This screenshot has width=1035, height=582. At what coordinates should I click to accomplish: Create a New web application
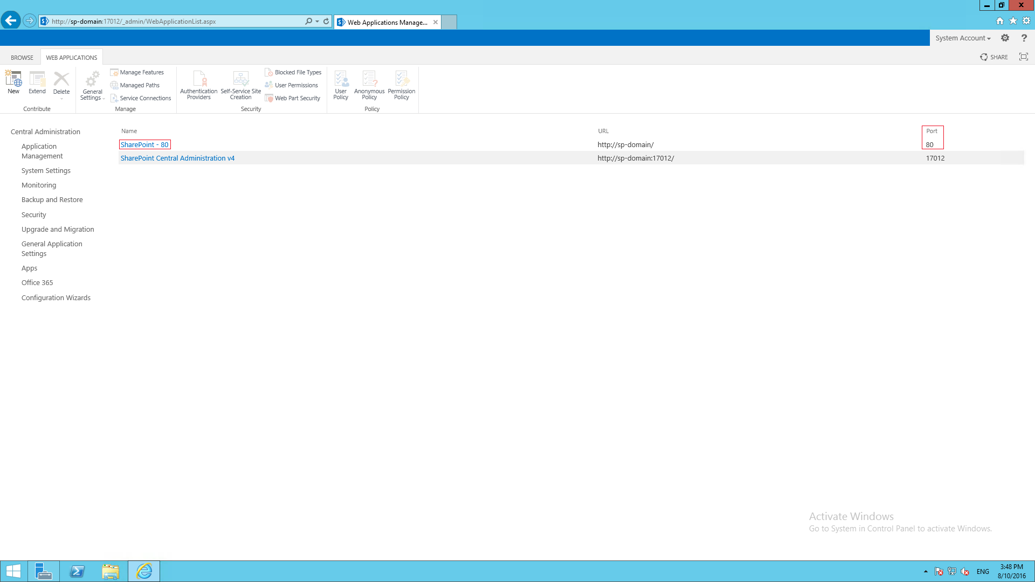[x=13, y=82]
